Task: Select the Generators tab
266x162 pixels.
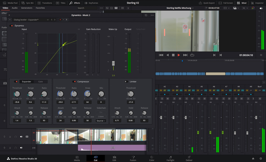Action: click(27, 8)
